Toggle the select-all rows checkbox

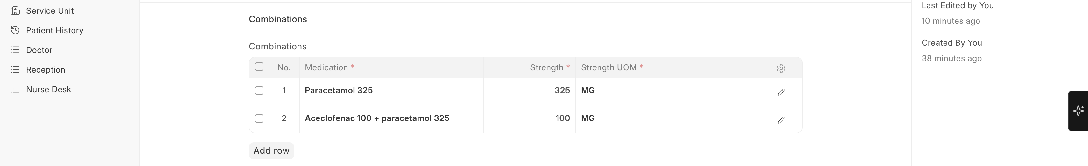[259, 67]
